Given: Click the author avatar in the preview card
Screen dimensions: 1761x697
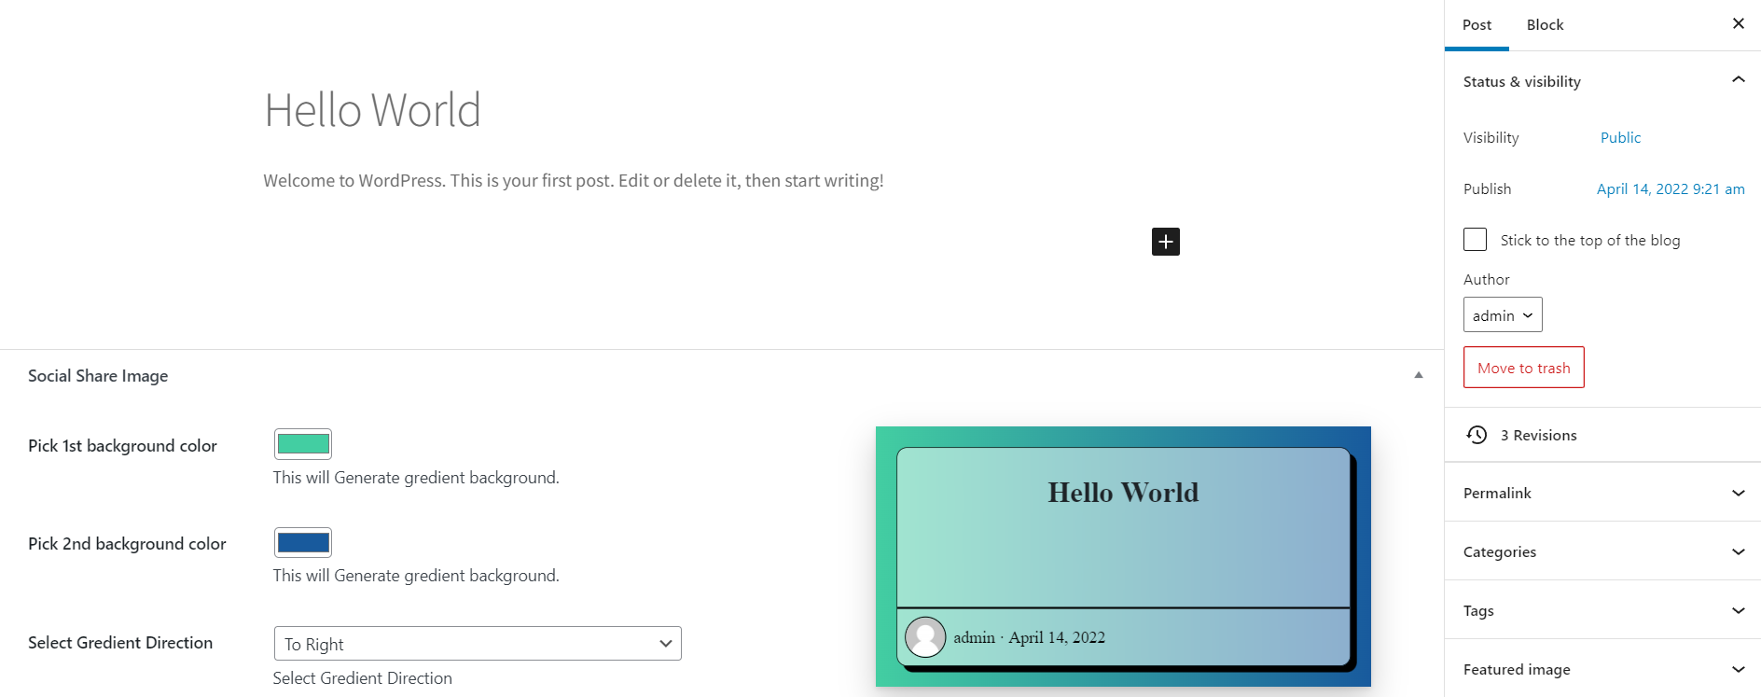Looking at the screenshot, I should pos(925,637).
